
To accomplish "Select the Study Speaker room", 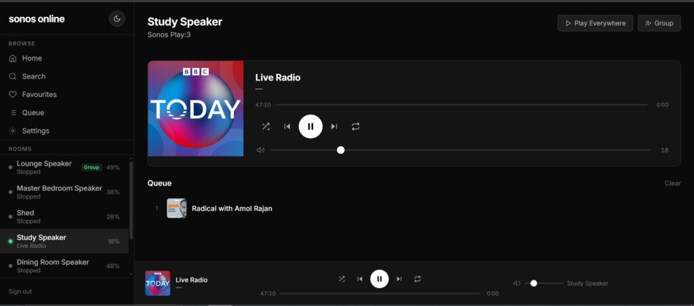I will click(x=64, y=242).
